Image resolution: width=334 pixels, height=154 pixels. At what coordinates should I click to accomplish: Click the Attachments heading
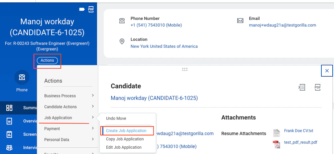coord(239,117)
